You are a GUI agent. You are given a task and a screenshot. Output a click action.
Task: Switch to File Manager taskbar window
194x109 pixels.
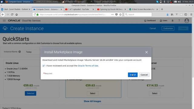coord(74,2)
